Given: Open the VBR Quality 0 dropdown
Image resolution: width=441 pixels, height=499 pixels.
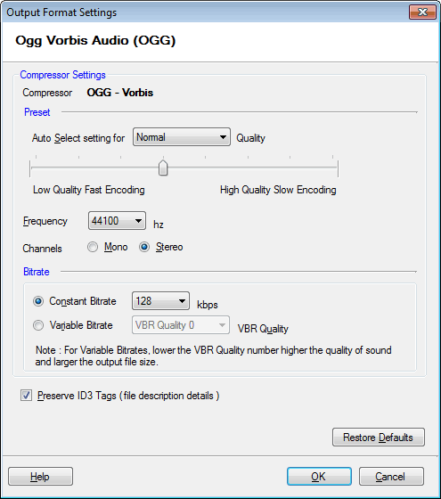Looking at the screenshot, I should tap(180, 325).
